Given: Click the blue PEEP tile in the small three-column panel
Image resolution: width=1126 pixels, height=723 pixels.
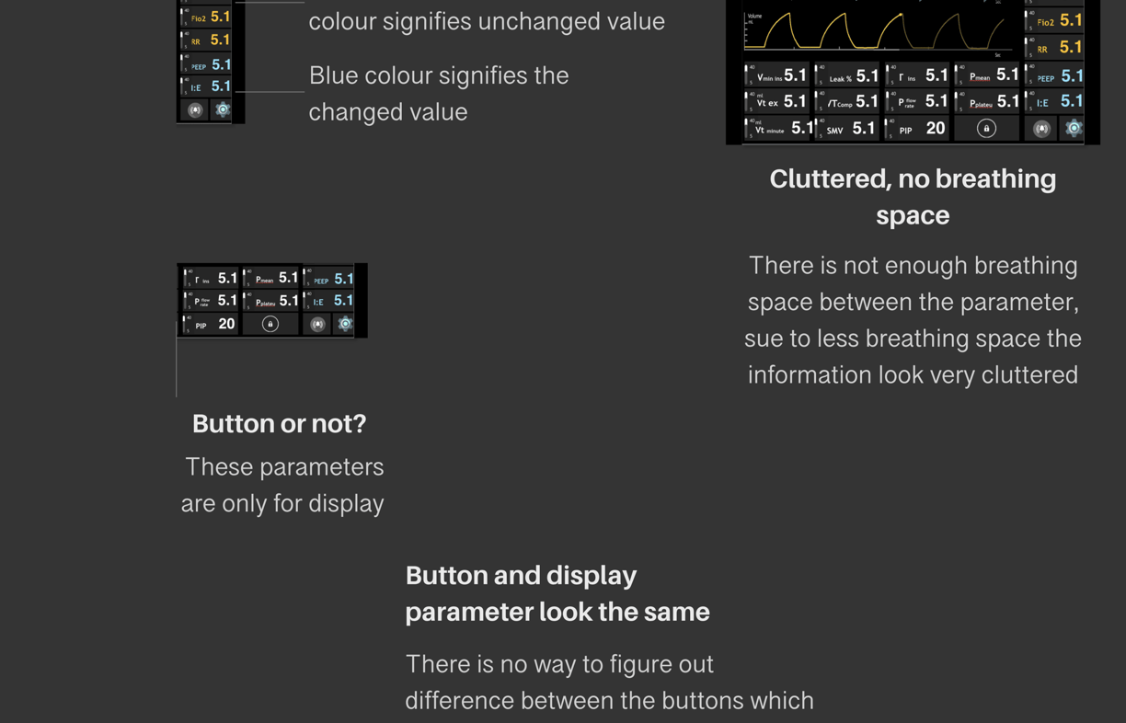Looking at the screenshot, I should tap(330, 278).
